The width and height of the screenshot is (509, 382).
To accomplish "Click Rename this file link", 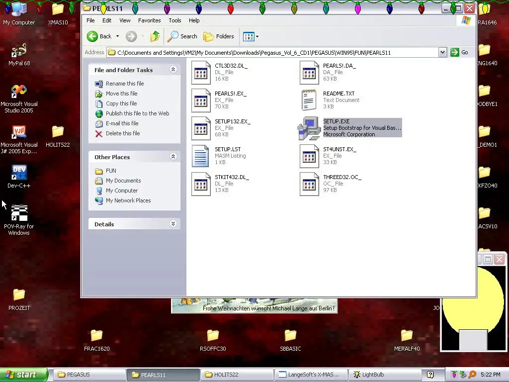I will (125, 84).
